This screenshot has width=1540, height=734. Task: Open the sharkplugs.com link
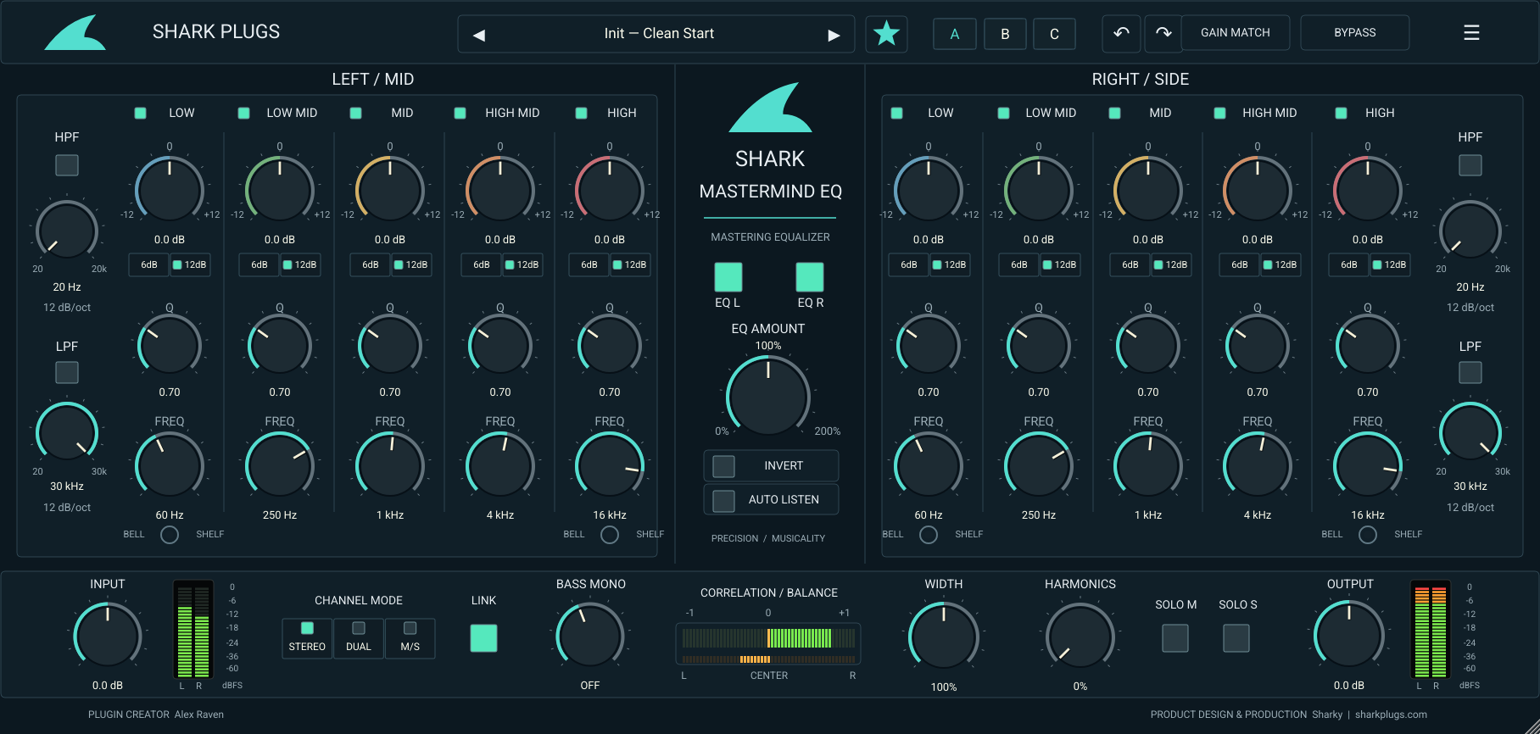coord(1391,715)
